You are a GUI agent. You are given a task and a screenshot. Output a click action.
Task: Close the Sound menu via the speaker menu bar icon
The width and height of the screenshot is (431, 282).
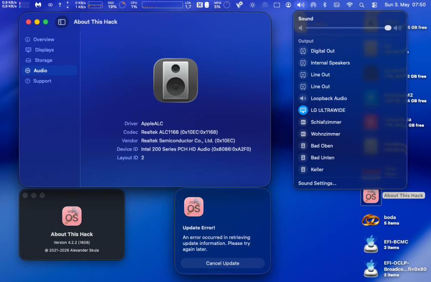[300, 5]
